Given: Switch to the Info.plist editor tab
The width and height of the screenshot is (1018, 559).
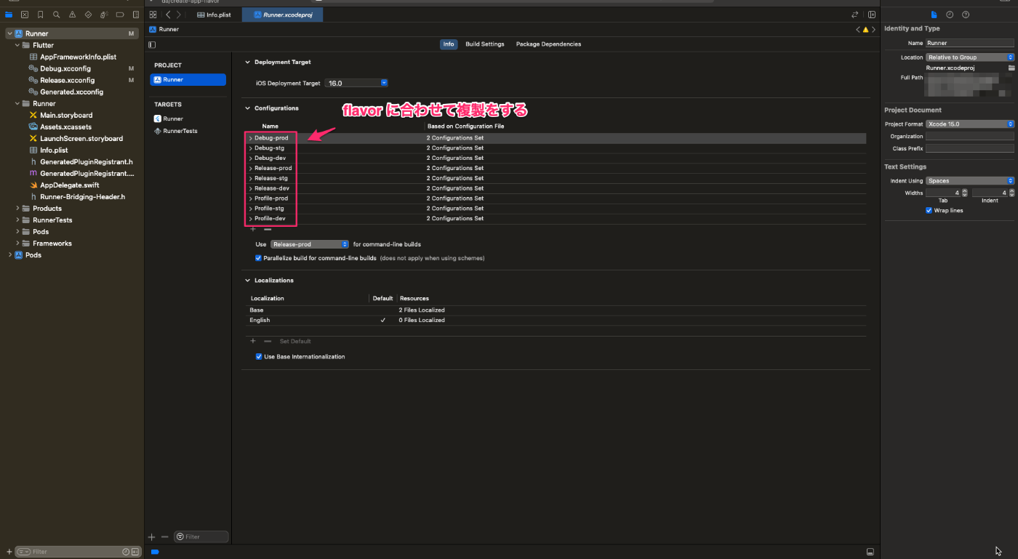Looking at the screenshot, I should click(215, 15).
